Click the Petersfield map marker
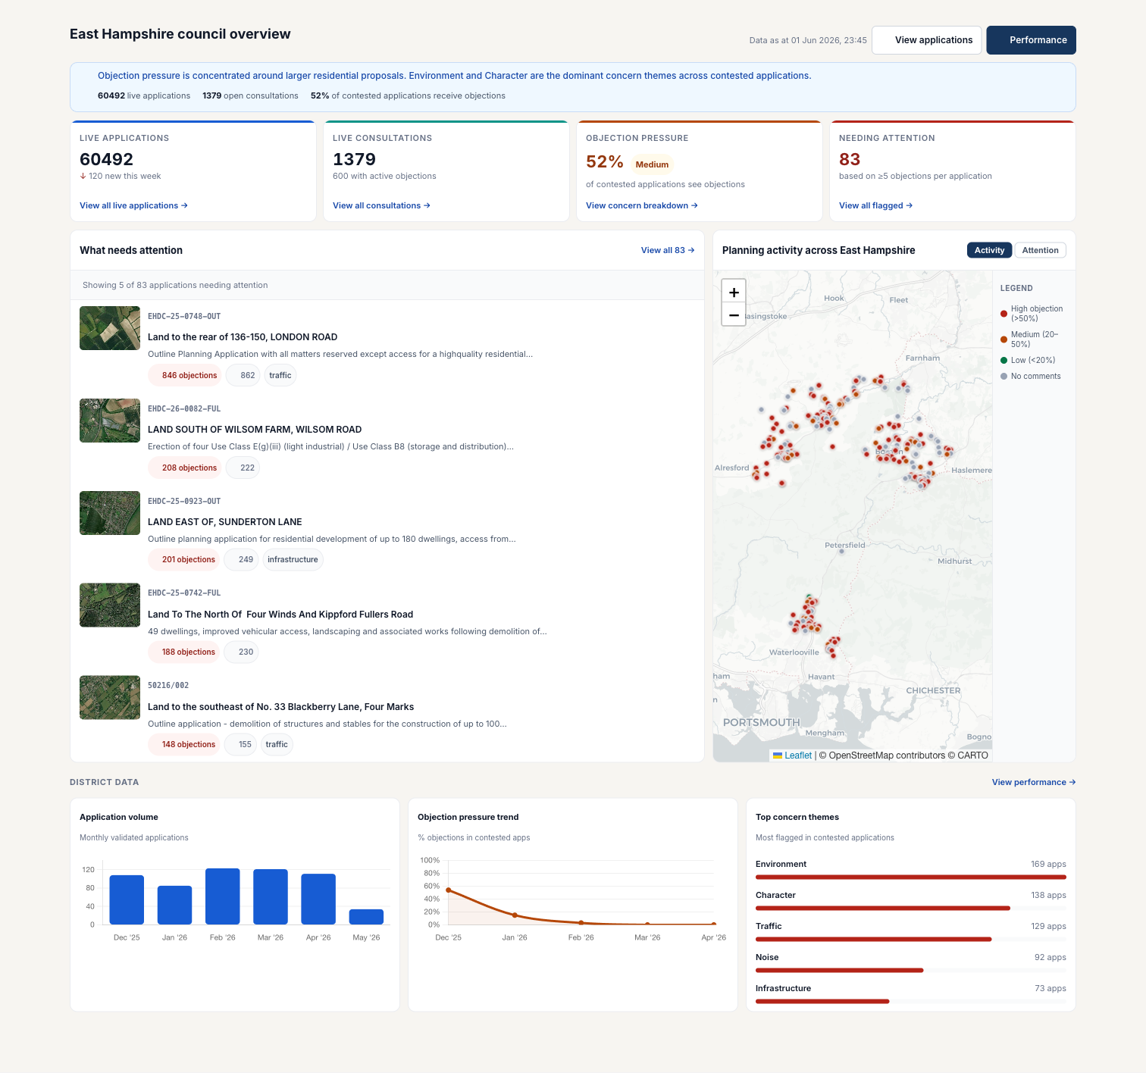 (841, 552)
